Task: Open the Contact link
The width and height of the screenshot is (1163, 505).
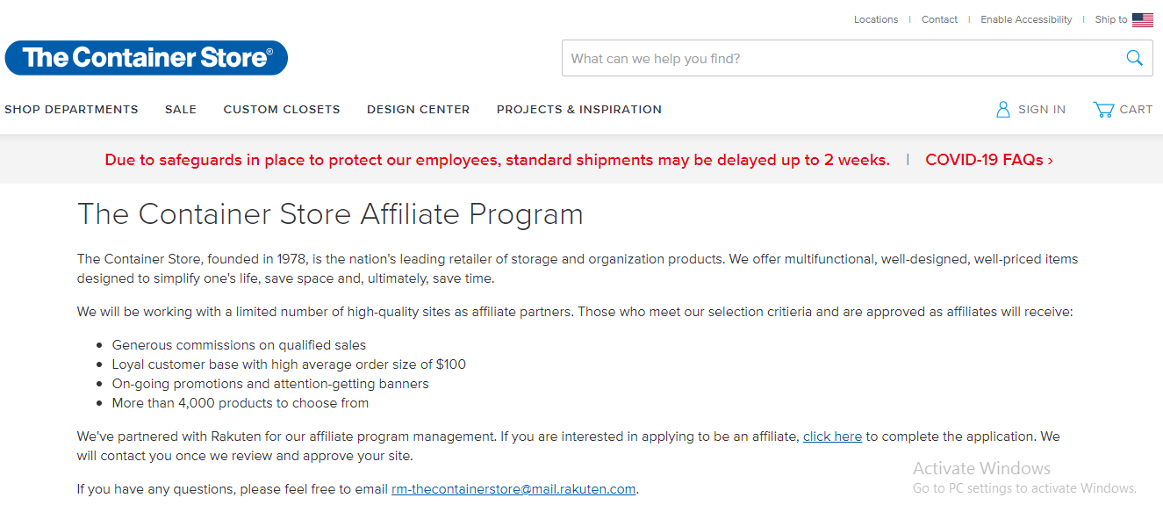Action: 939,19
